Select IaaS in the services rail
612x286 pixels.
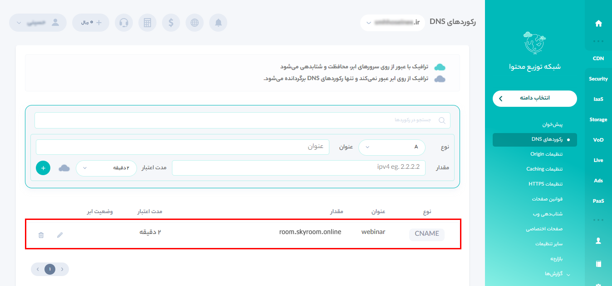tap(598, 99)
